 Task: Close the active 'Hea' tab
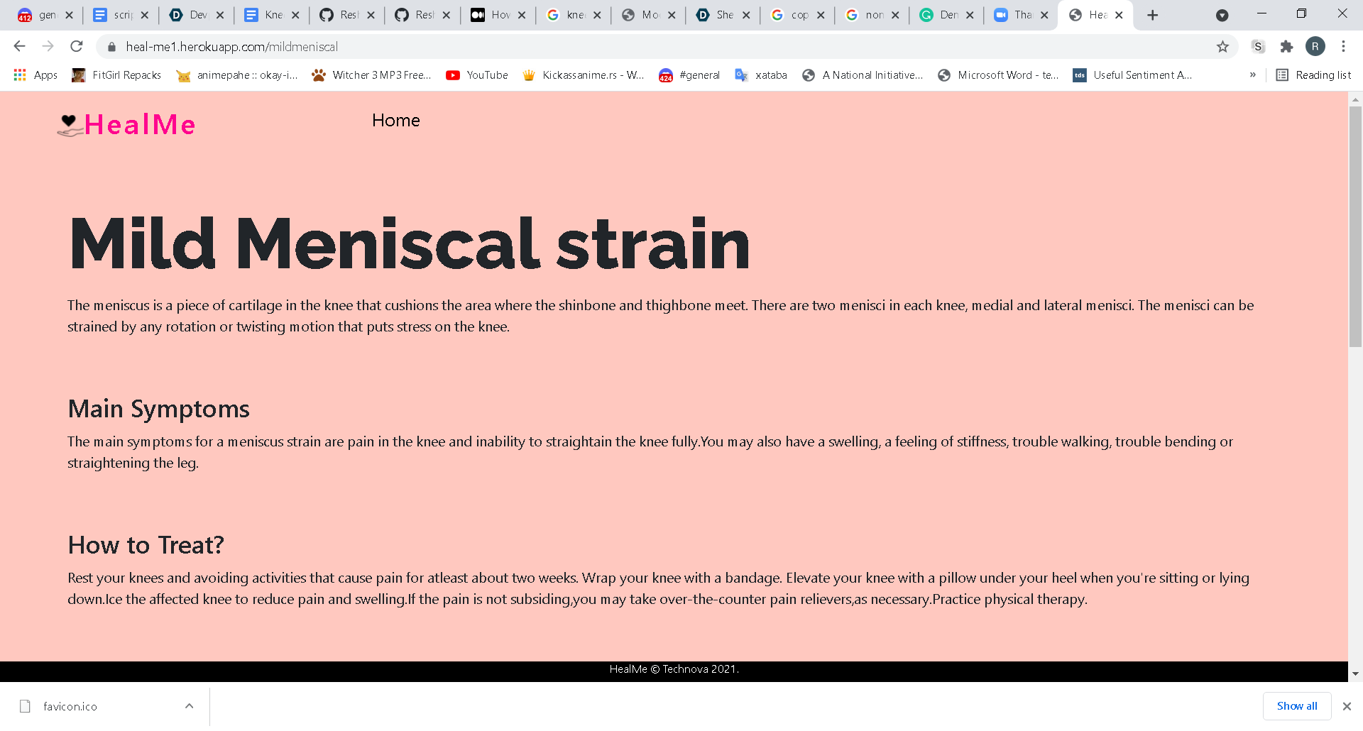click(1119, 15)
